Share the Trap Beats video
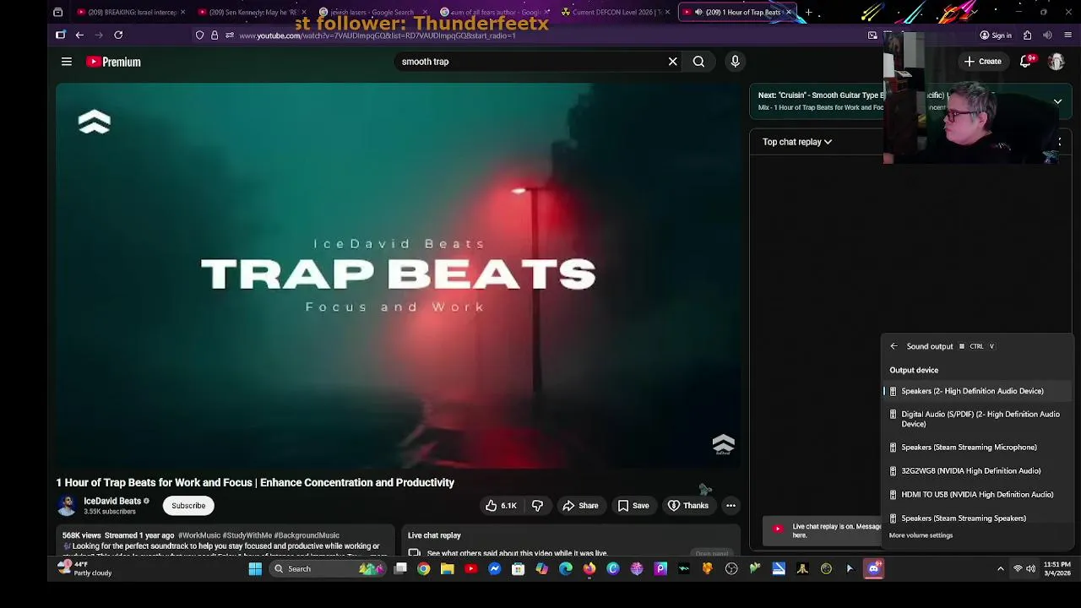 click(580, 506)
